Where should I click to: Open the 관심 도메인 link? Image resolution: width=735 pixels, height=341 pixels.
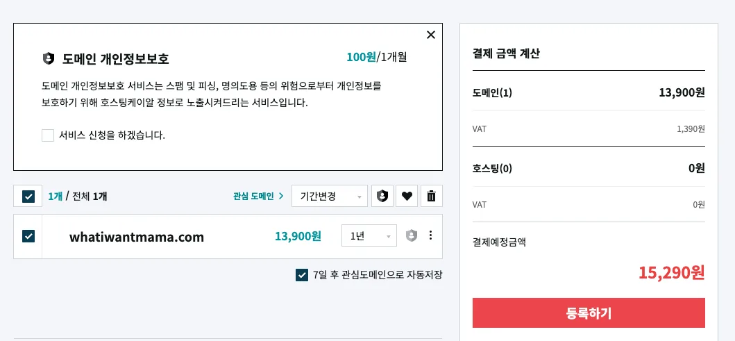253,196
